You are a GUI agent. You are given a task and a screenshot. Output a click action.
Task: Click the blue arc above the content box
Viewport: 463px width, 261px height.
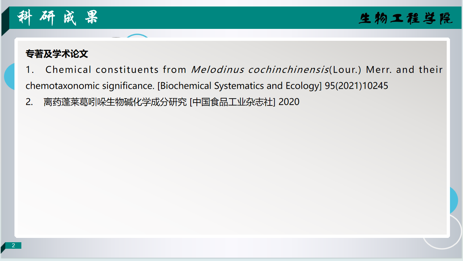pyautogui.click(x=137, y=35)
